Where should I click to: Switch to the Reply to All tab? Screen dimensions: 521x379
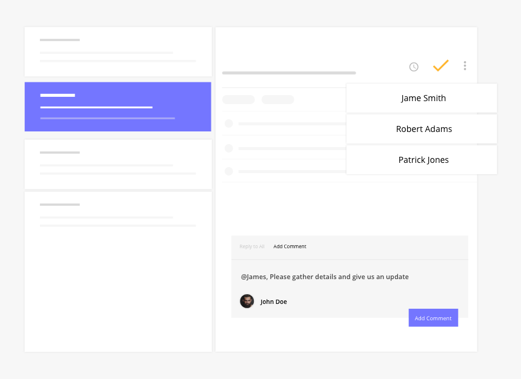252,246
